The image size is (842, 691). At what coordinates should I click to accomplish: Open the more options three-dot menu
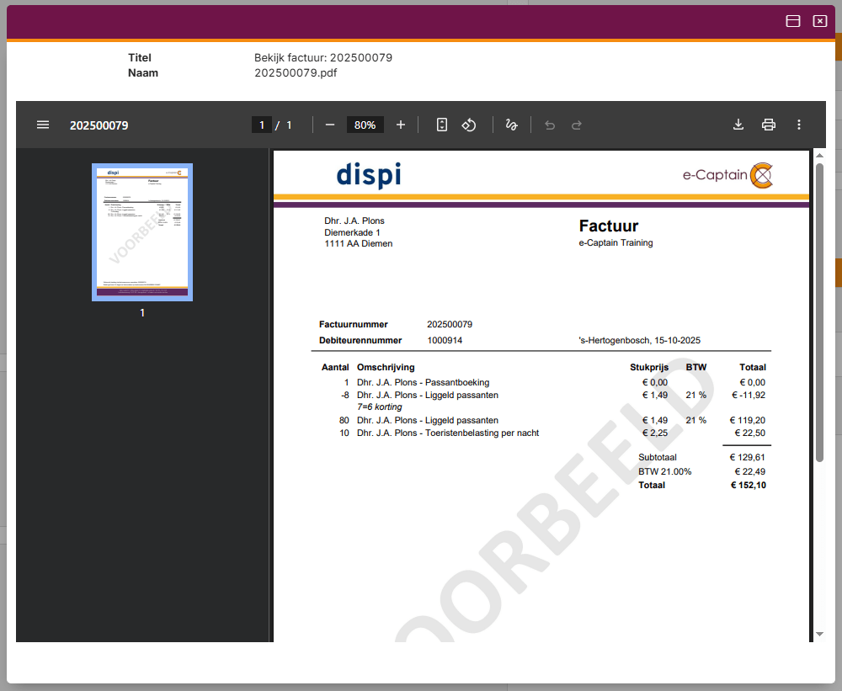(x=799, y=124)
